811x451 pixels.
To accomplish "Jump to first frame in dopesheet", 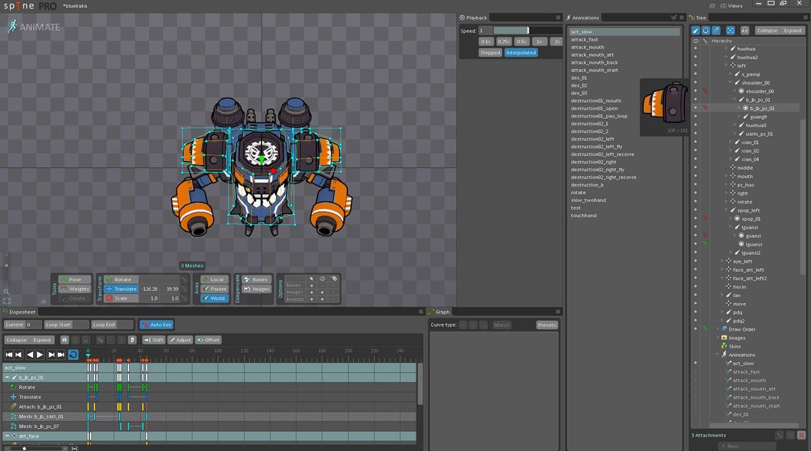I will coord(9,354).
